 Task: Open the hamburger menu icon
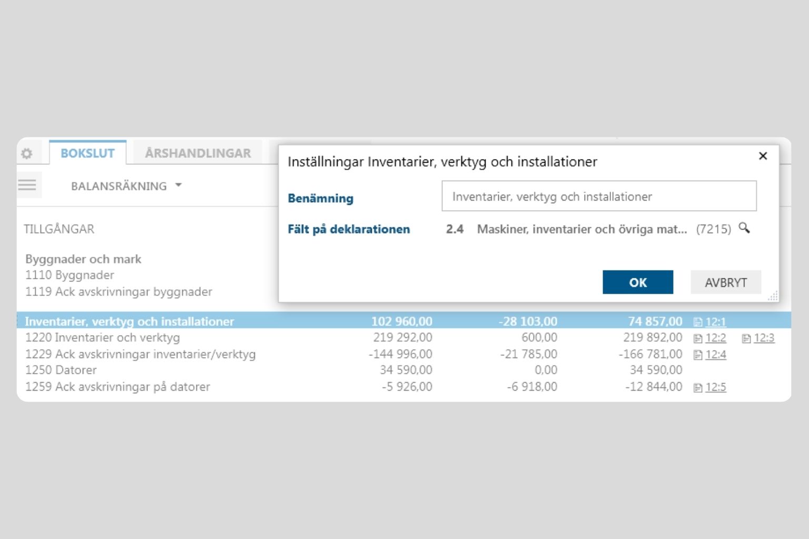[x=27, y=185]
